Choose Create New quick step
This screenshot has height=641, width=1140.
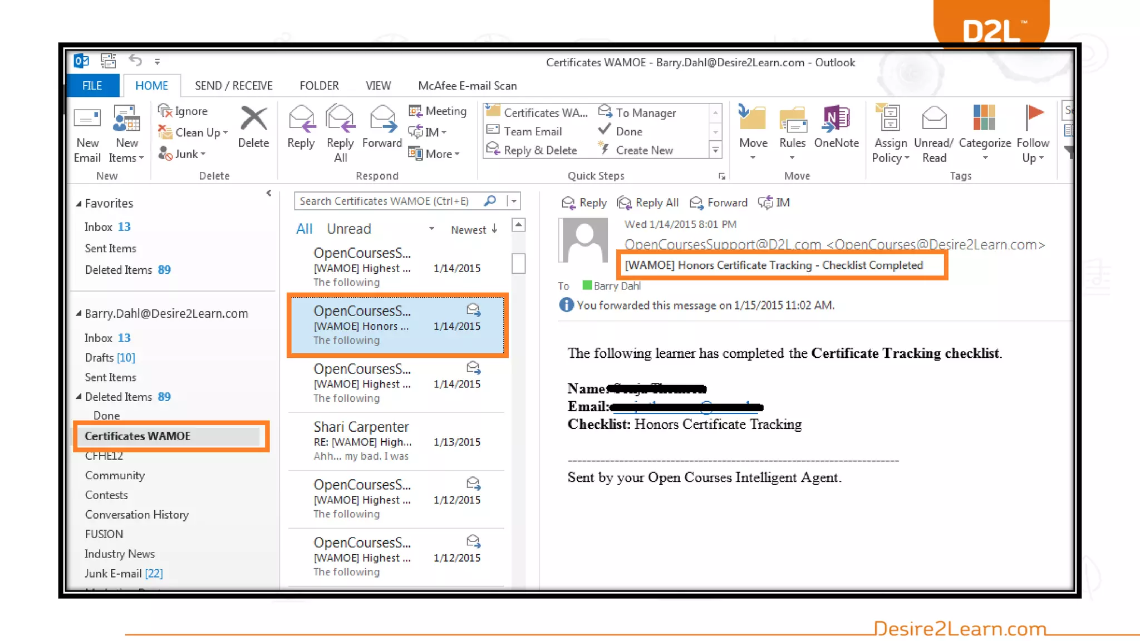pos(636,150)
